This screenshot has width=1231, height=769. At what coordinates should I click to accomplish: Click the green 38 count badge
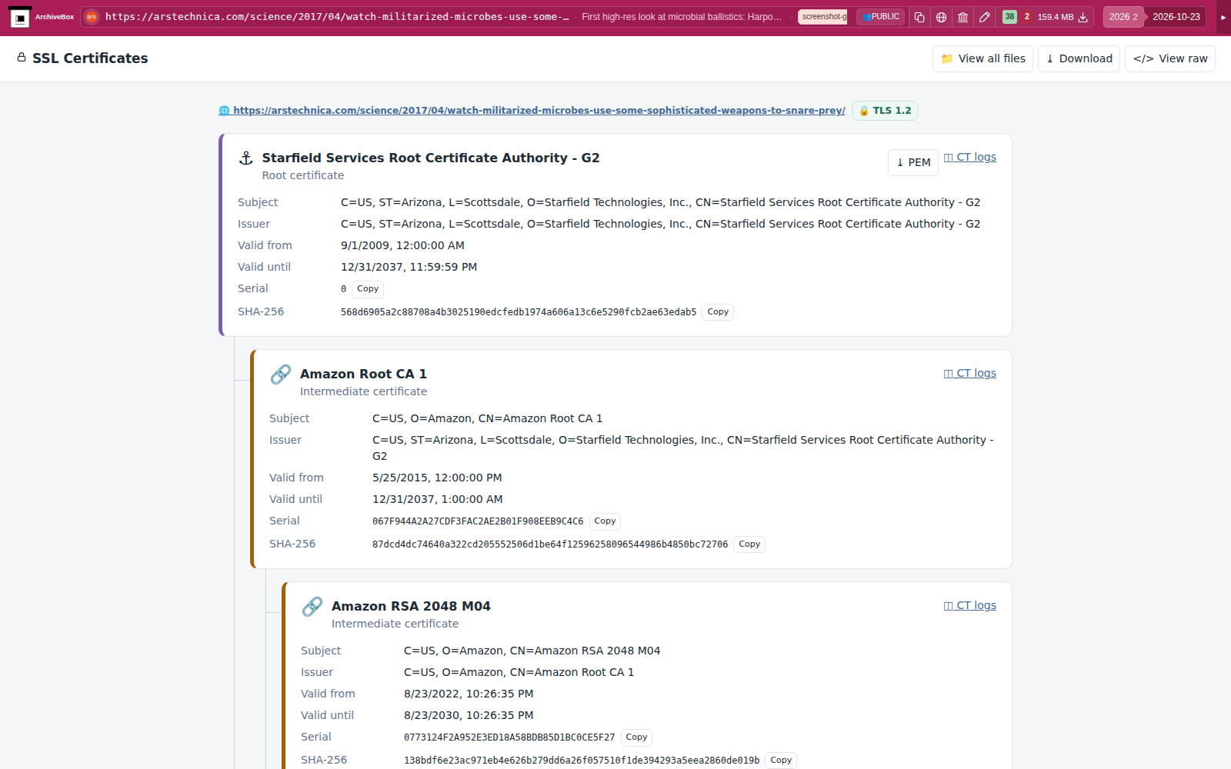(x=1009, y=17)
